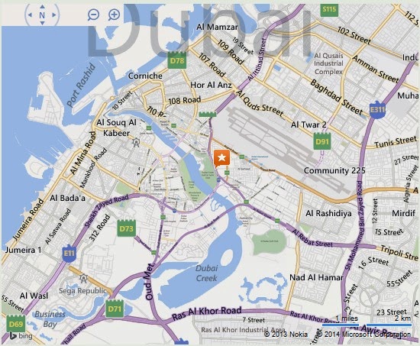Pan the map north with the compass up arrow

[x=42, y=6]
